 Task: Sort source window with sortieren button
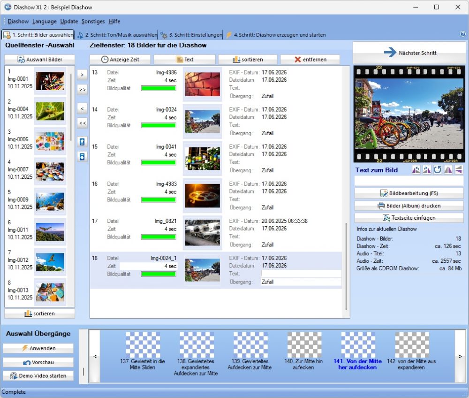pos(39,314)
